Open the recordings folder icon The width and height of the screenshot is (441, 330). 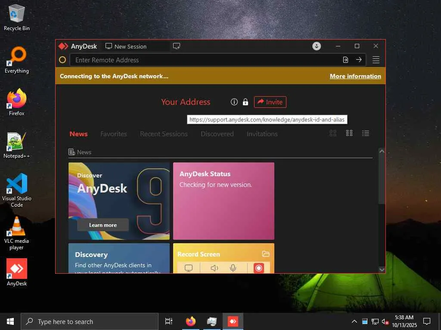(x=266, y=254)
